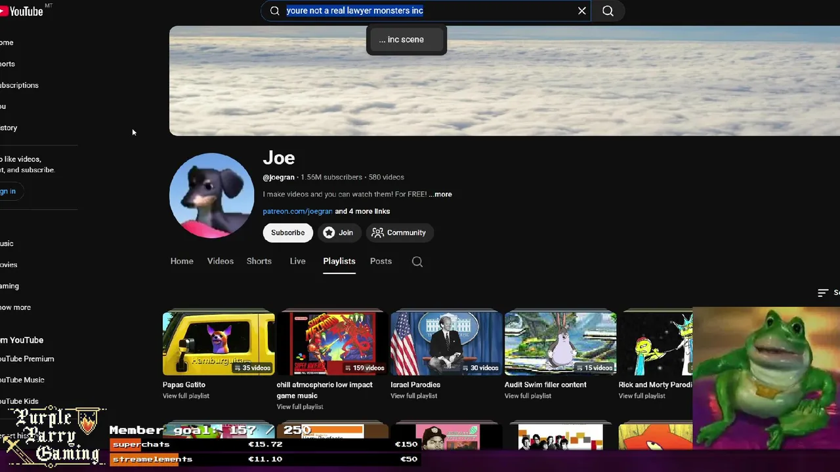Switch to the Live tab
The width and height of the screenshot is (840, 472).
pos(298,261)
